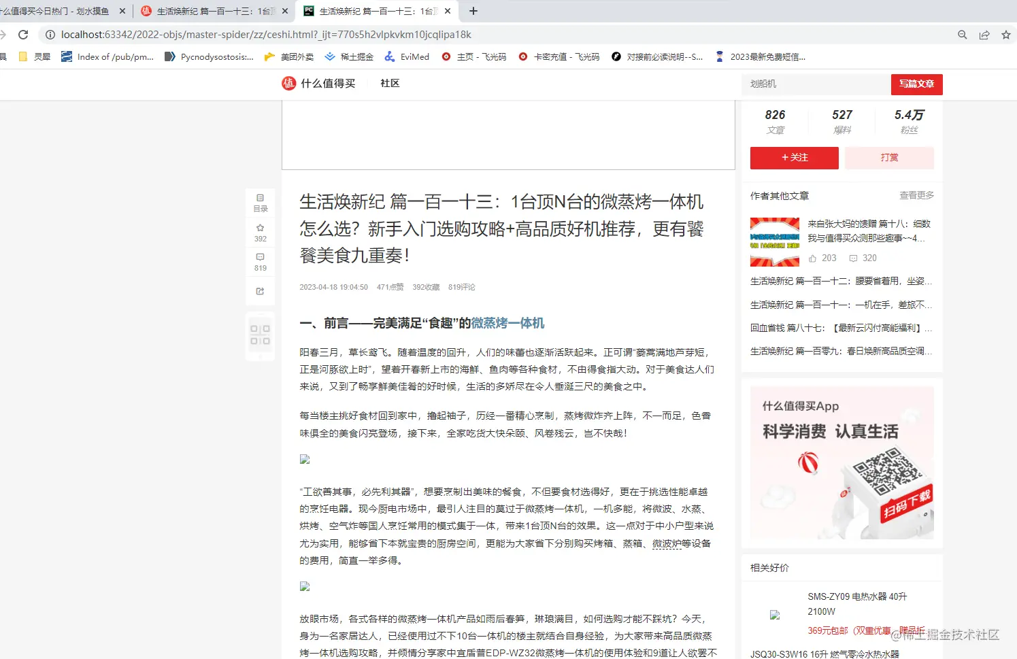Switch to the 什么值得买今日热门 - 划水摸鱼 tab
1017x659 pixels.
click(x=61, y=11)
